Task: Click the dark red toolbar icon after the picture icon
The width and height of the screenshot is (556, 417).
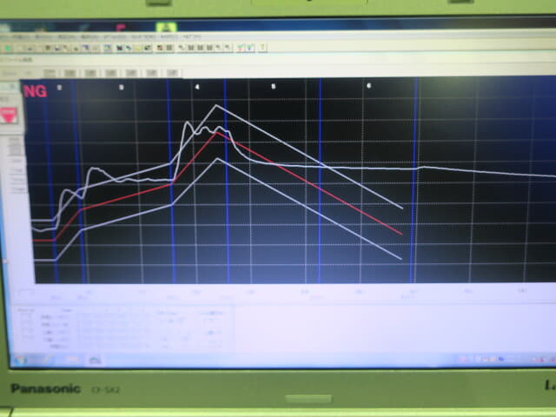Action: pyautogui.click(x=120, y=48)
